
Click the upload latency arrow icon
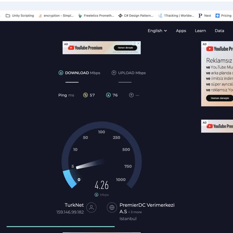click(x=131, y=95)
